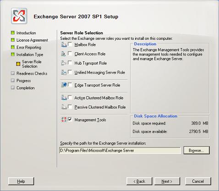
Task: Enable the Mailbox Role checkbox
Action: point(70,44)
